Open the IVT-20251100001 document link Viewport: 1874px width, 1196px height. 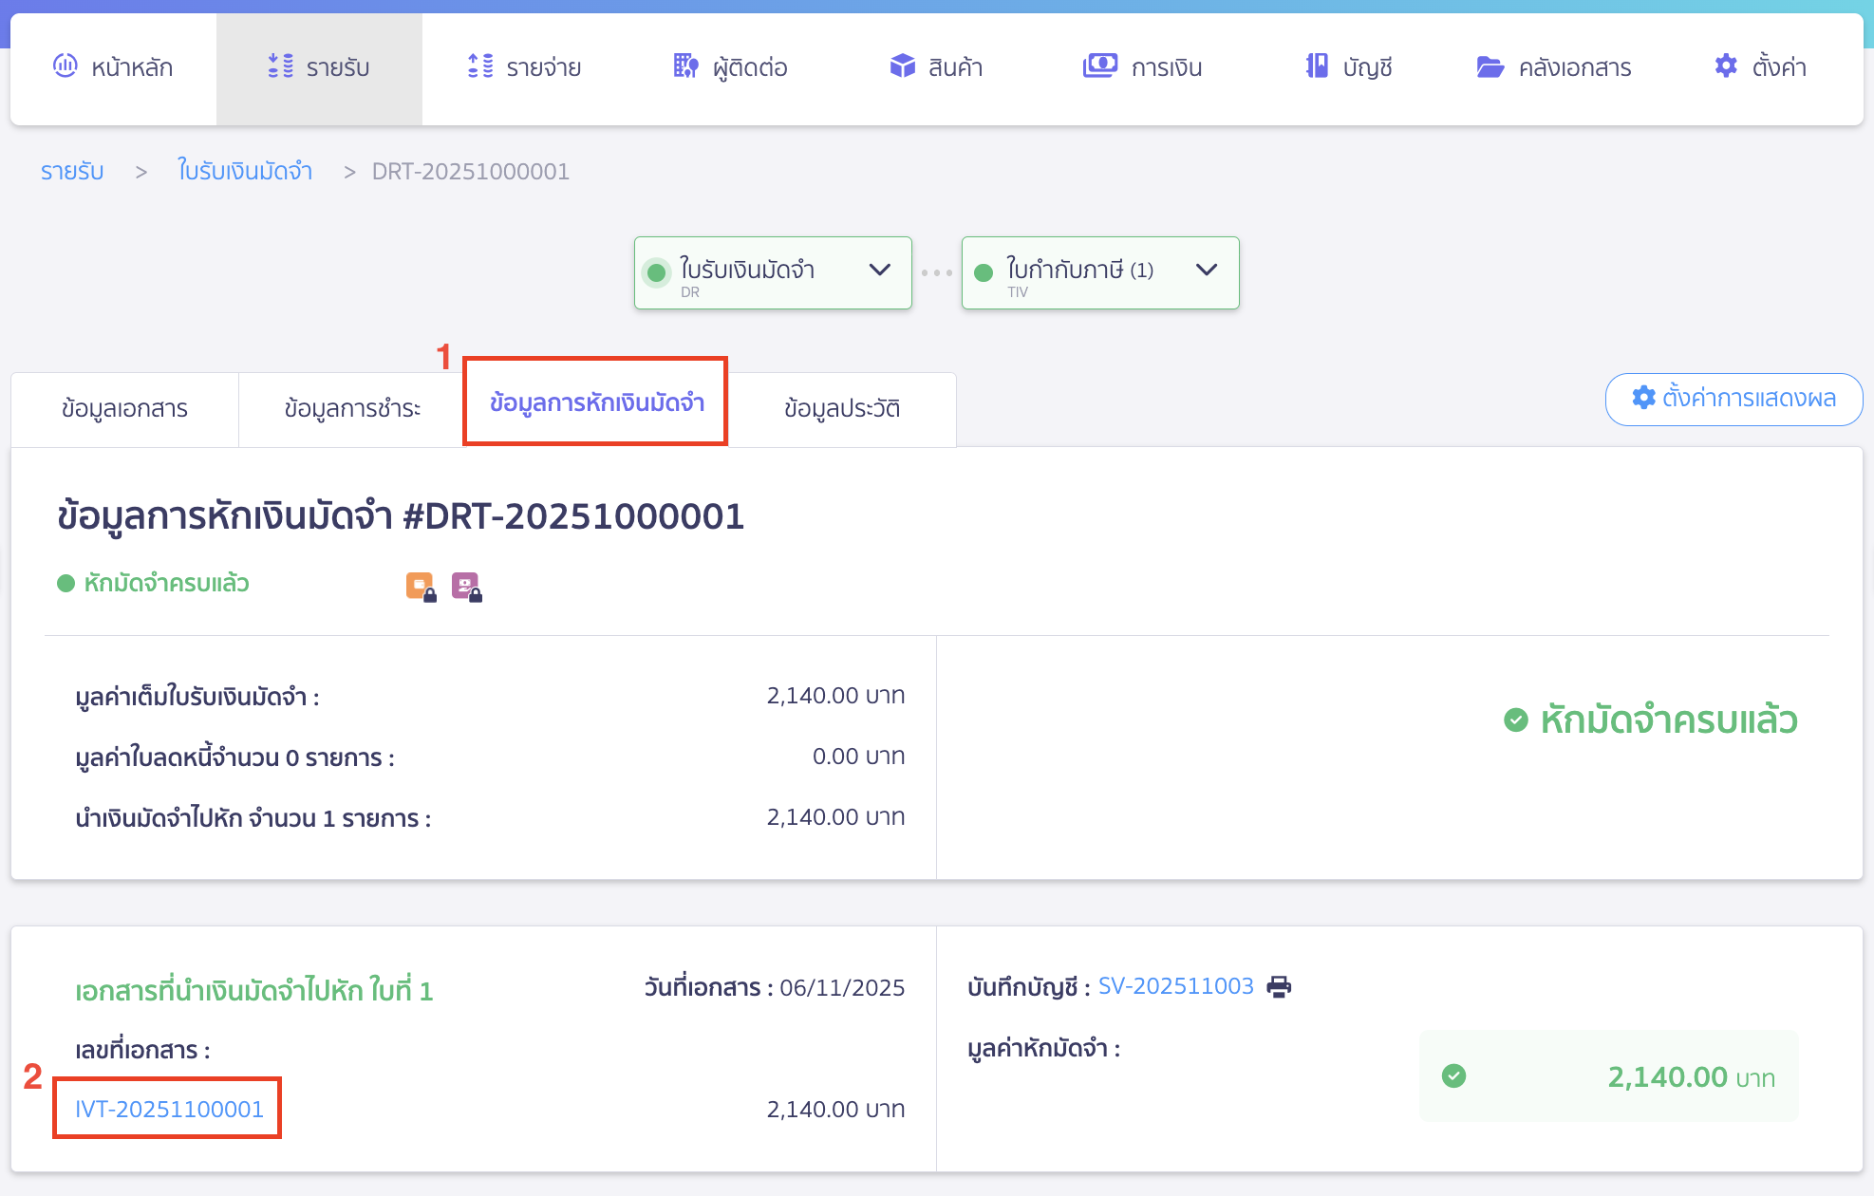coord(169,1109)
